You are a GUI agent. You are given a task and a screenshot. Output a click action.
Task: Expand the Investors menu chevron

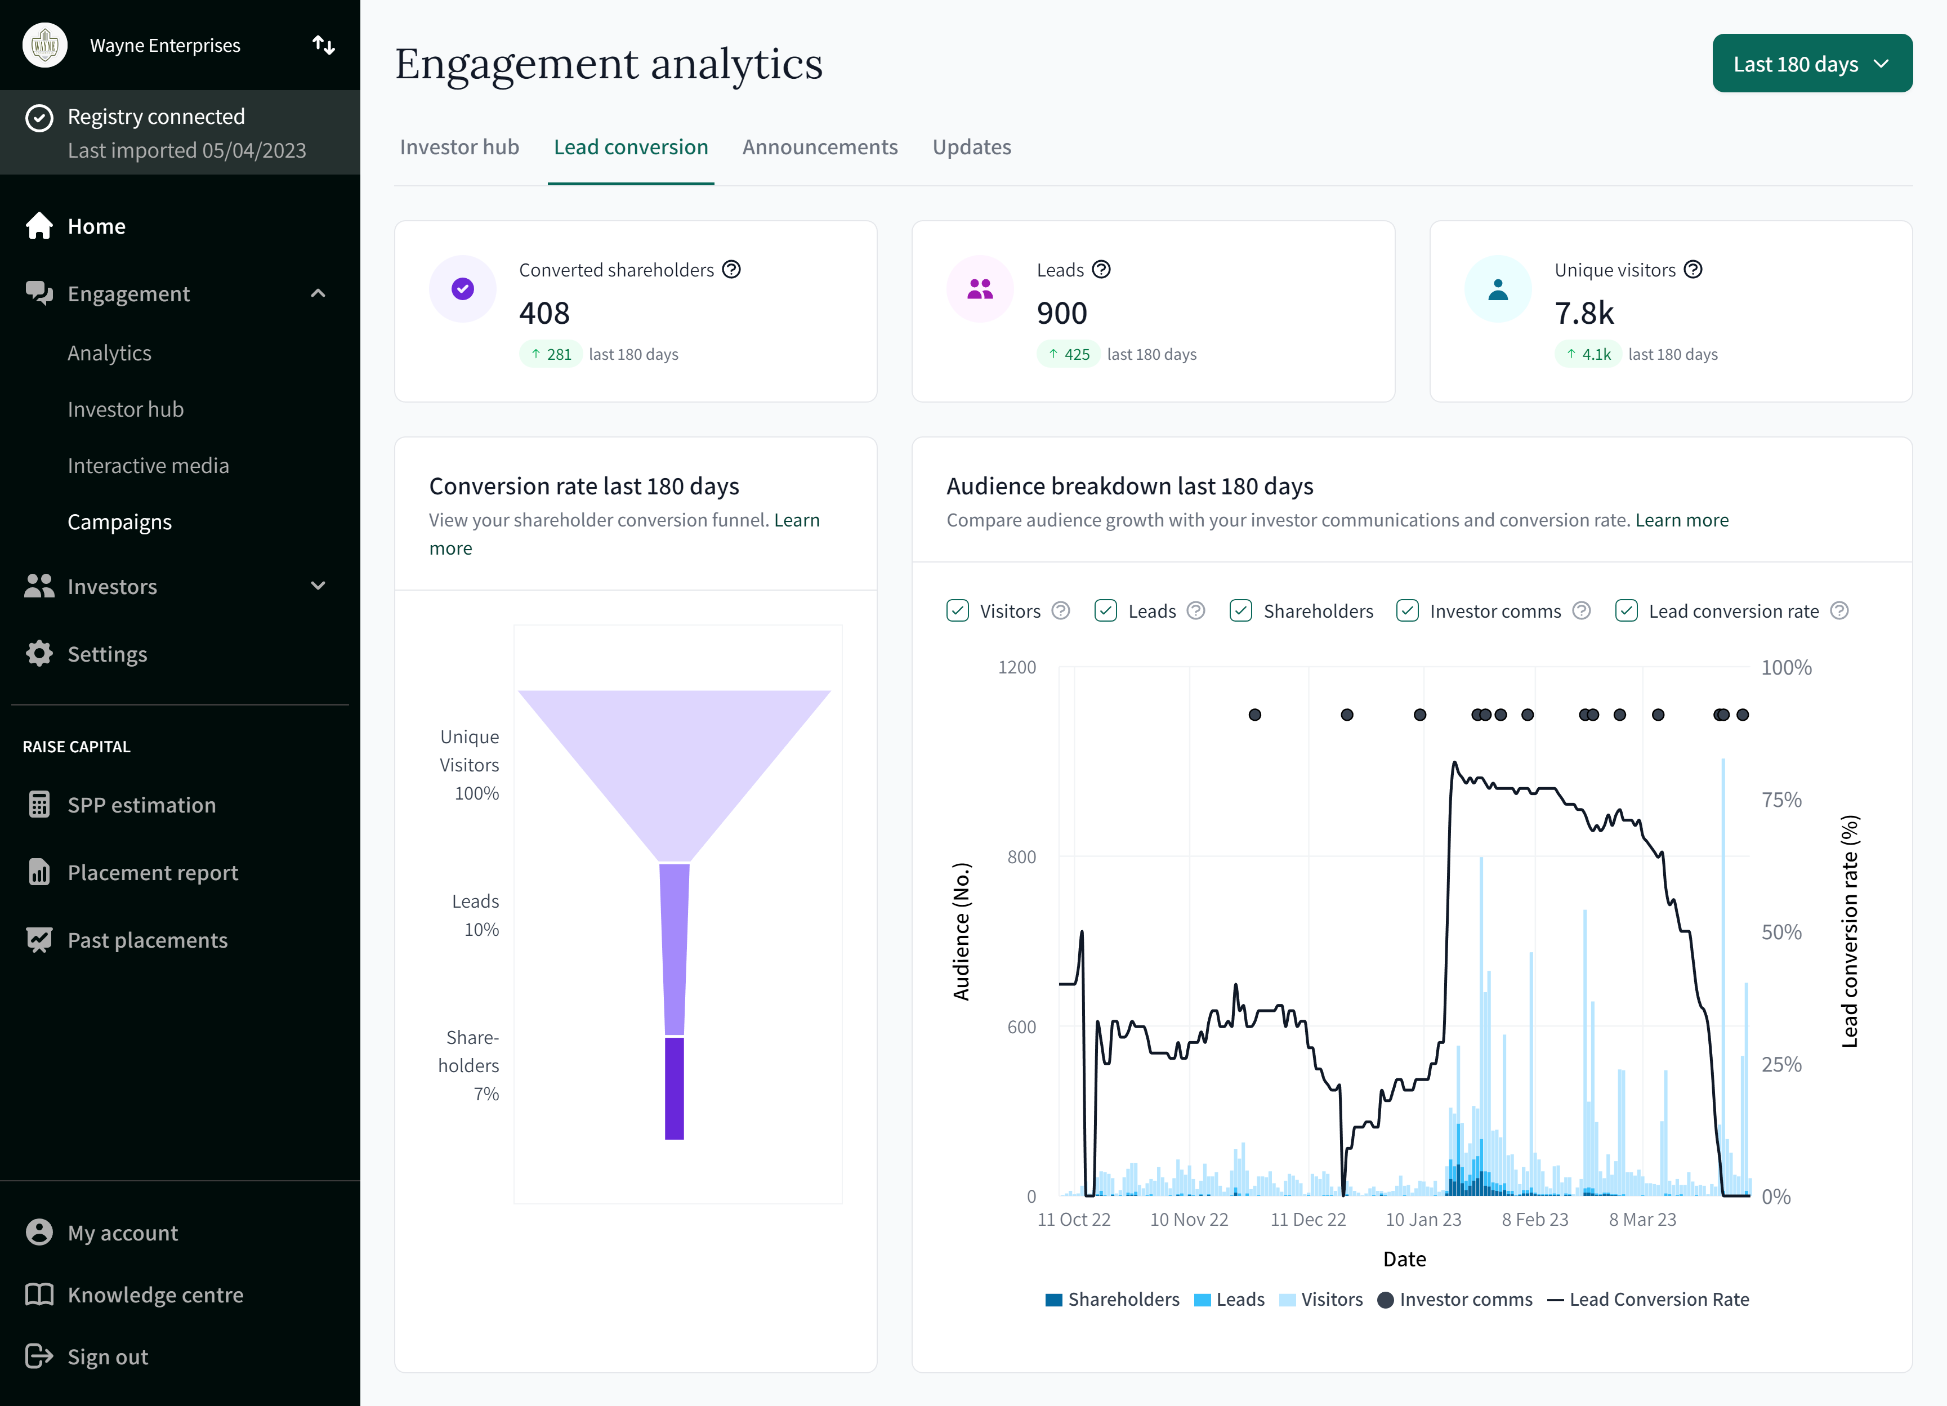(318, 586)
